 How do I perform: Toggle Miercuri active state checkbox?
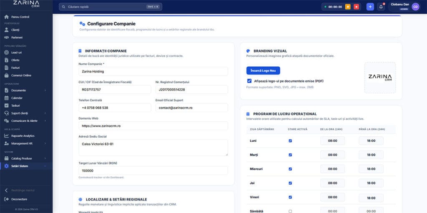[x=290, y=169]
